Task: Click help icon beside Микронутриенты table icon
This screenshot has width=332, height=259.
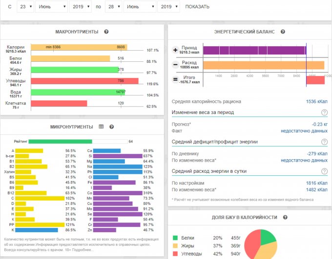Action: [x=111, y=127]
